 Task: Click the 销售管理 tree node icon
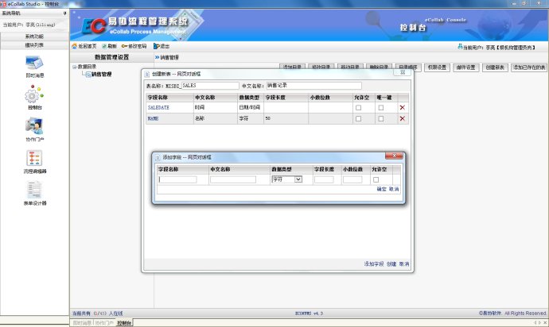click(x=88, y=75)
